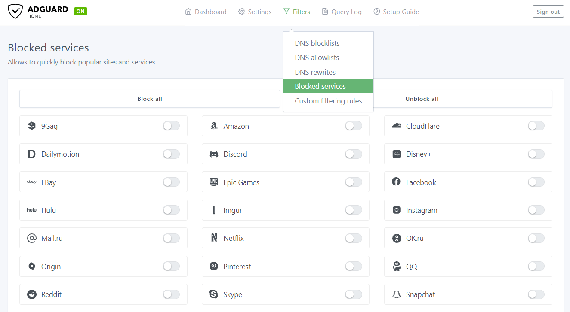This screenshot has width=570, height=312.
Task: Click the green ON status badge
Action: click(80, 11)
